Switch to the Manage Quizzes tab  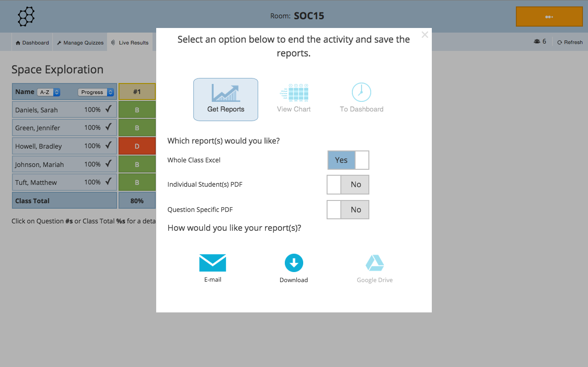[79, 42]
